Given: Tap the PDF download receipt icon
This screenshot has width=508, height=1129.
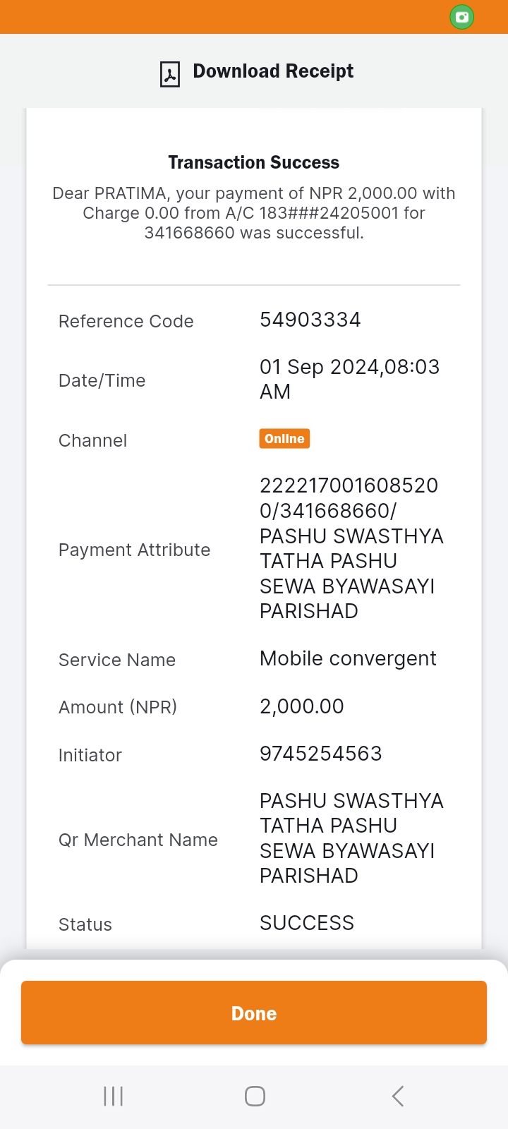Looking at the screenshot, I should pos(170,74).
